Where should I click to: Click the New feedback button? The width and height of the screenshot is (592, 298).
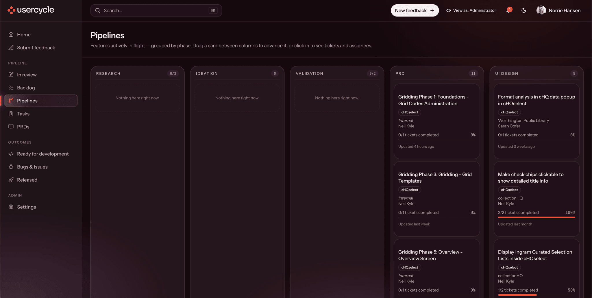pos(415,11)
